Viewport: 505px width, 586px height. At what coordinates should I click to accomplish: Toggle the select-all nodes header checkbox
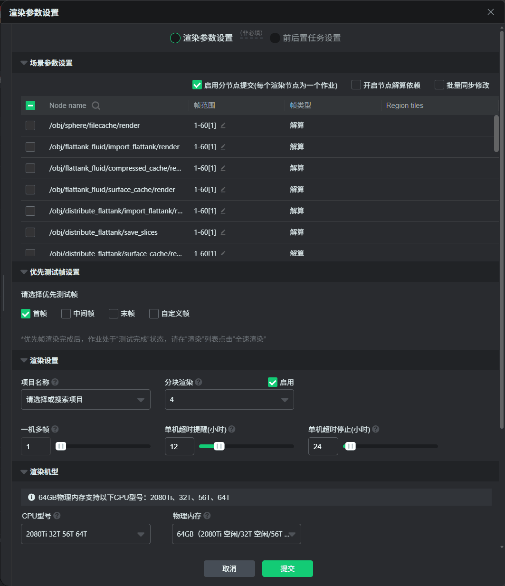tap(30, 106)
